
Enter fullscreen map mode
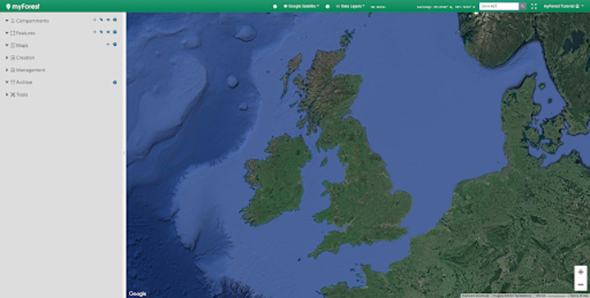point(533,7)
